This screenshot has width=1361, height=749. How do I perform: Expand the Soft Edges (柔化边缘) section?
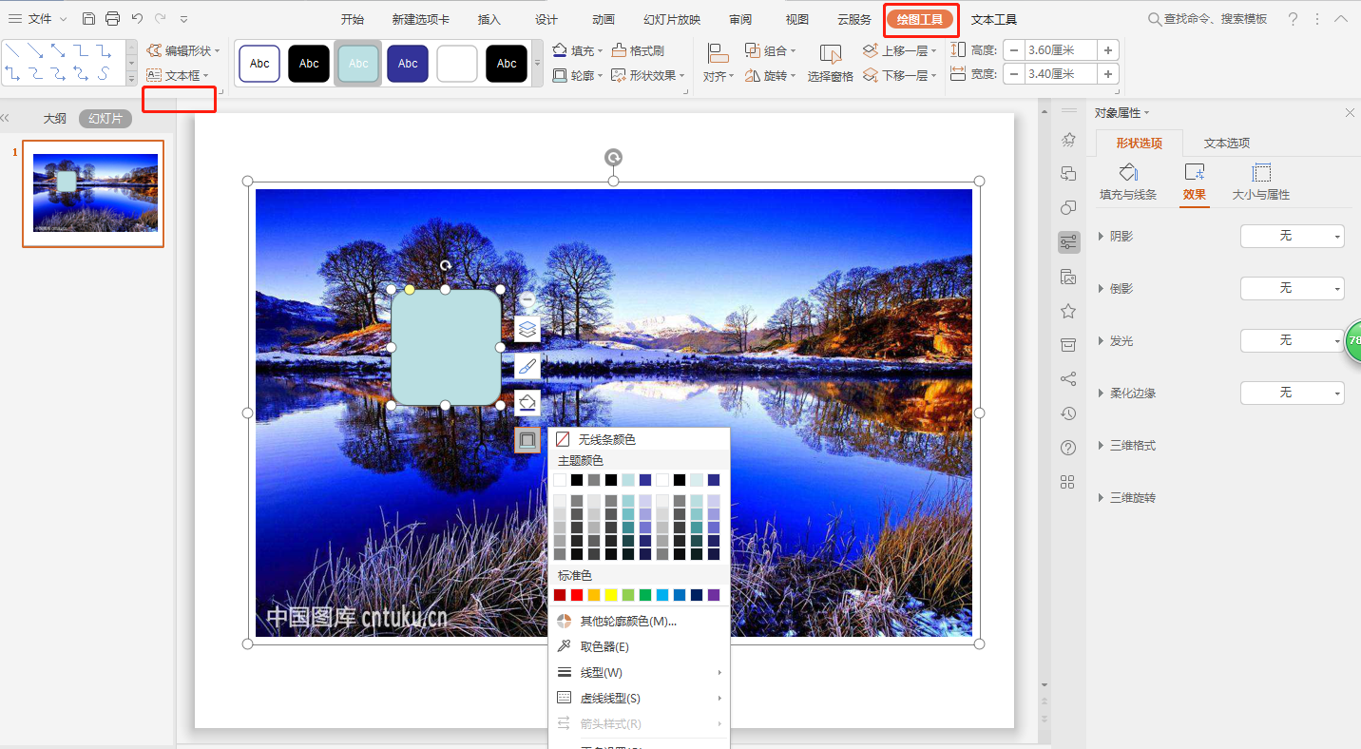point(1127,393)
